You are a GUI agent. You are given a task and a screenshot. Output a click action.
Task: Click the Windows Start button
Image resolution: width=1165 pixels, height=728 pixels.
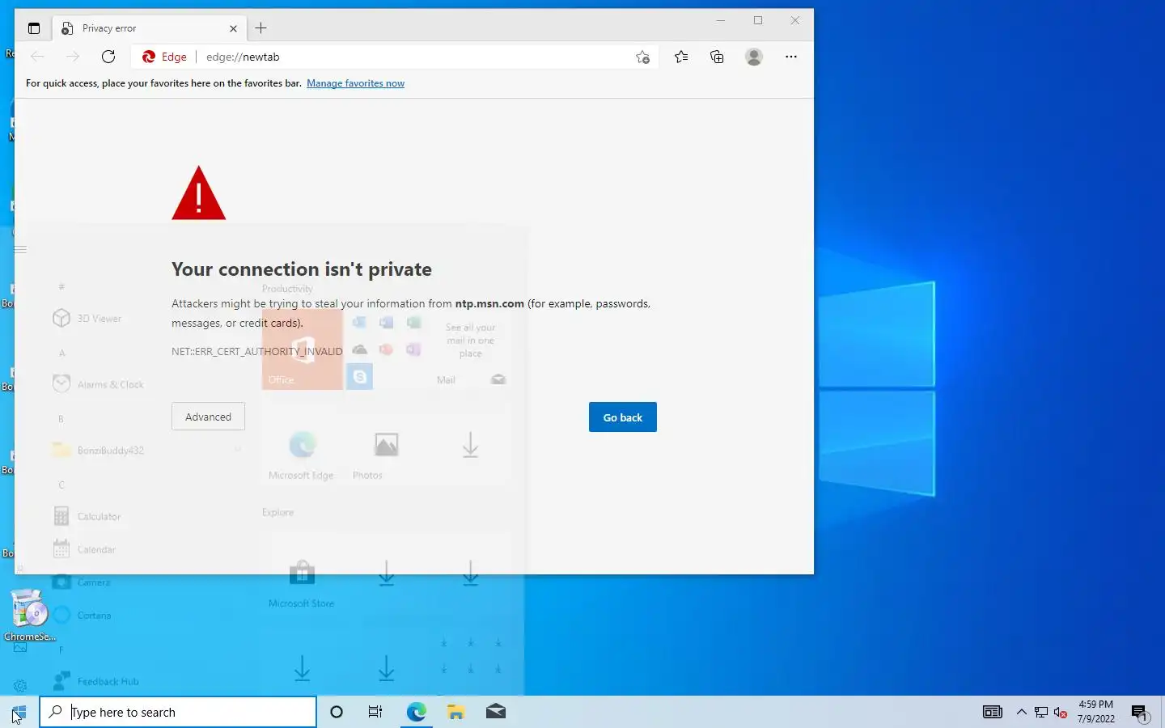pos(19,712)
